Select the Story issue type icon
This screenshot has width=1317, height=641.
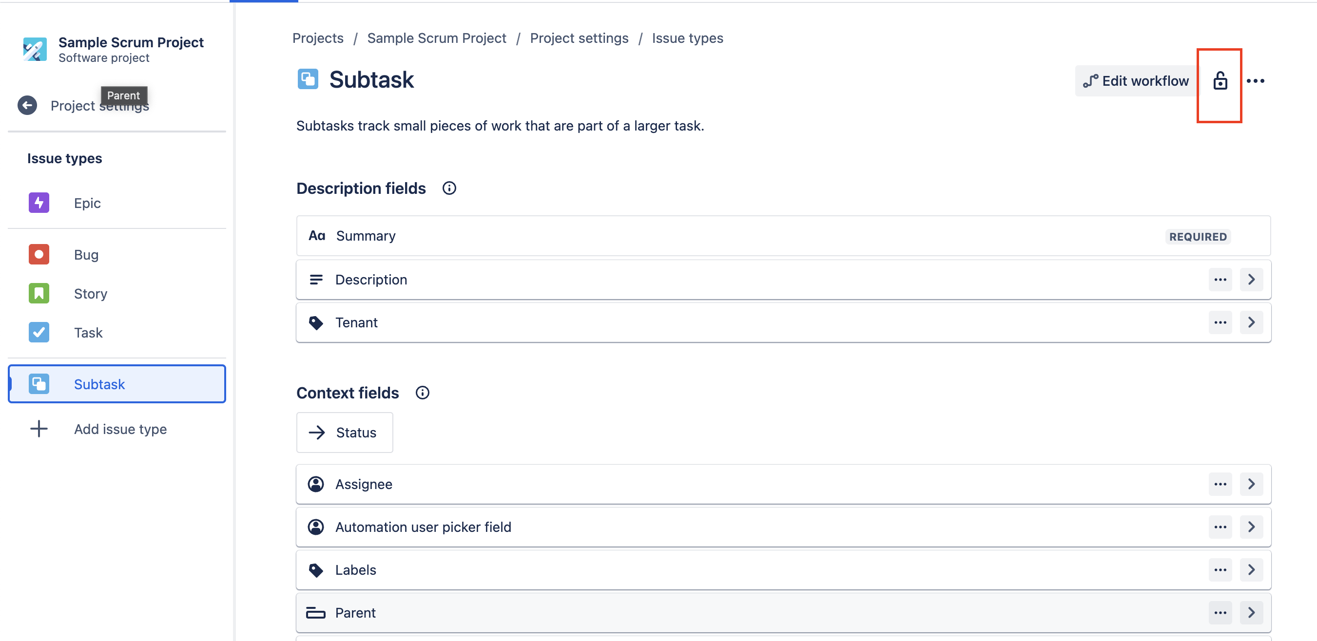(39, 293)
